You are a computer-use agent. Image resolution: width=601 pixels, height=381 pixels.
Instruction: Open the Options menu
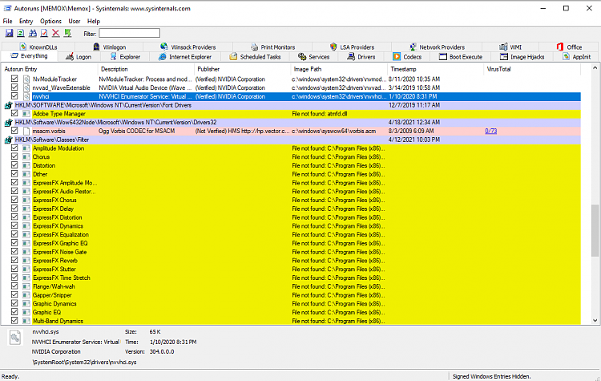tap(50, 21)
